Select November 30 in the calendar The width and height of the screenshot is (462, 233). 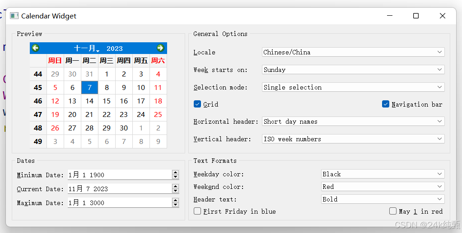124,128
